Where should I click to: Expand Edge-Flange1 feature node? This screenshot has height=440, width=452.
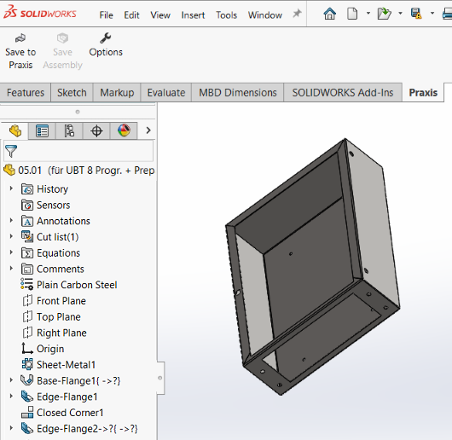pyautogui.click(x=11, y=397)
